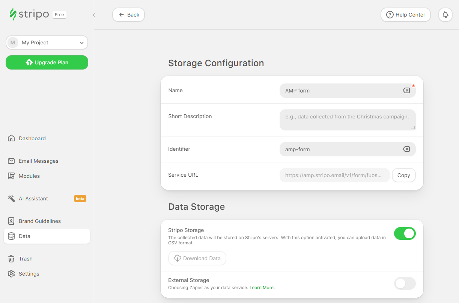Click the Download Data button
Image resolution: width=459 pixels, height=303 pixels.
(x=197, y=258)
